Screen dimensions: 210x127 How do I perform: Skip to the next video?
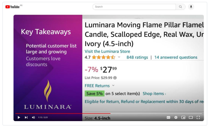click(25, 118)
